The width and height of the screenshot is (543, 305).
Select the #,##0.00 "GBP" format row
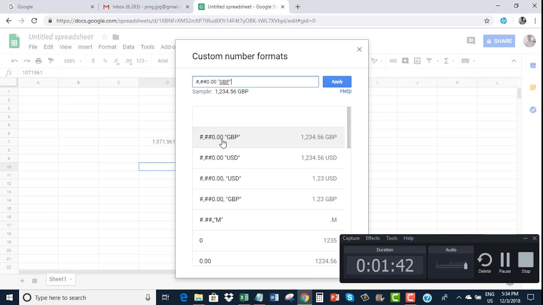tap(269, 137)
